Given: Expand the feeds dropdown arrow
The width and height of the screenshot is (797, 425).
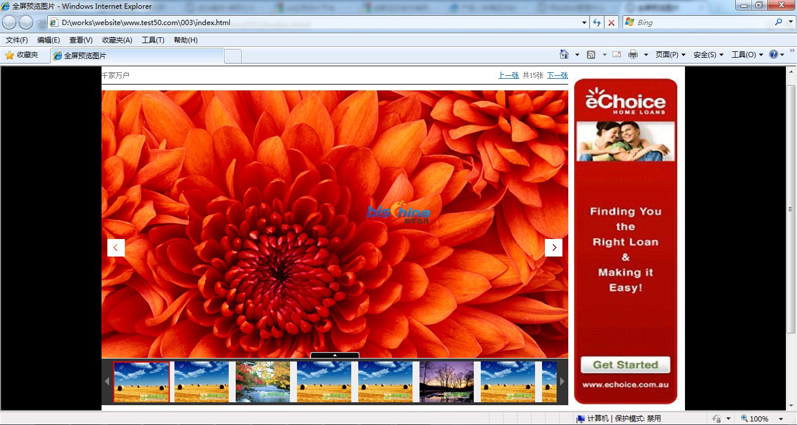Looking at the screenshot, I should pos(604,55).
